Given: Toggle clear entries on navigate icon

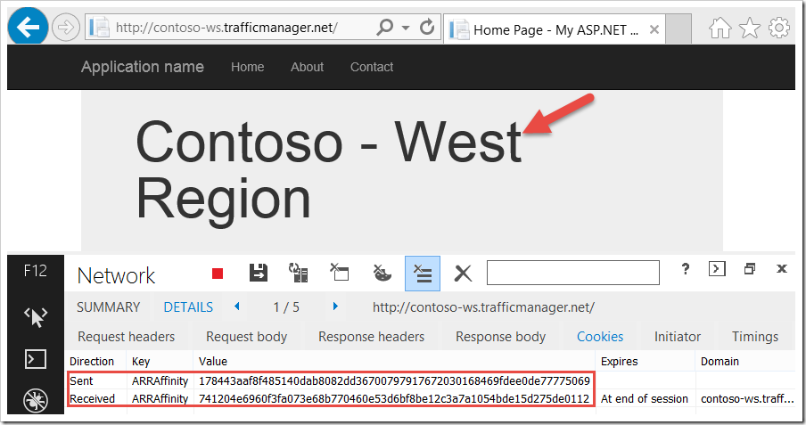Looking at the screenshot, I should coord(423,274).
